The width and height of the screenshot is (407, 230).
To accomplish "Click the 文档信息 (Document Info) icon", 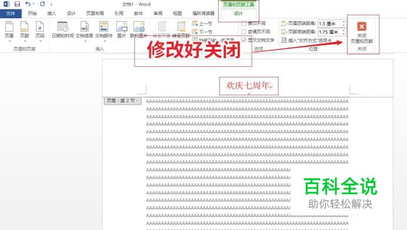I will 84,26.
